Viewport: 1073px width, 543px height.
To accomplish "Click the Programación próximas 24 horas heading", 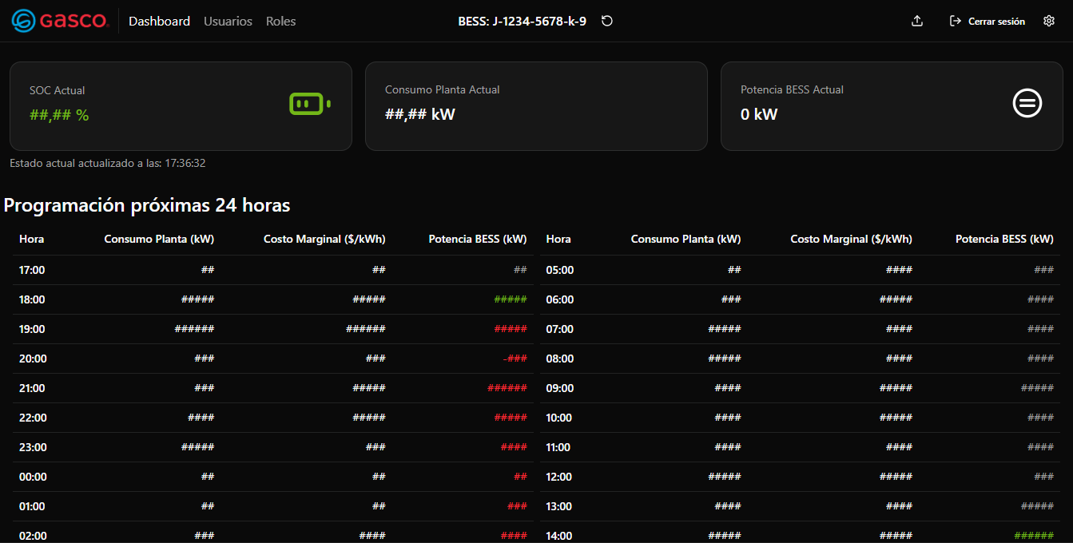I will coord(147,205).
